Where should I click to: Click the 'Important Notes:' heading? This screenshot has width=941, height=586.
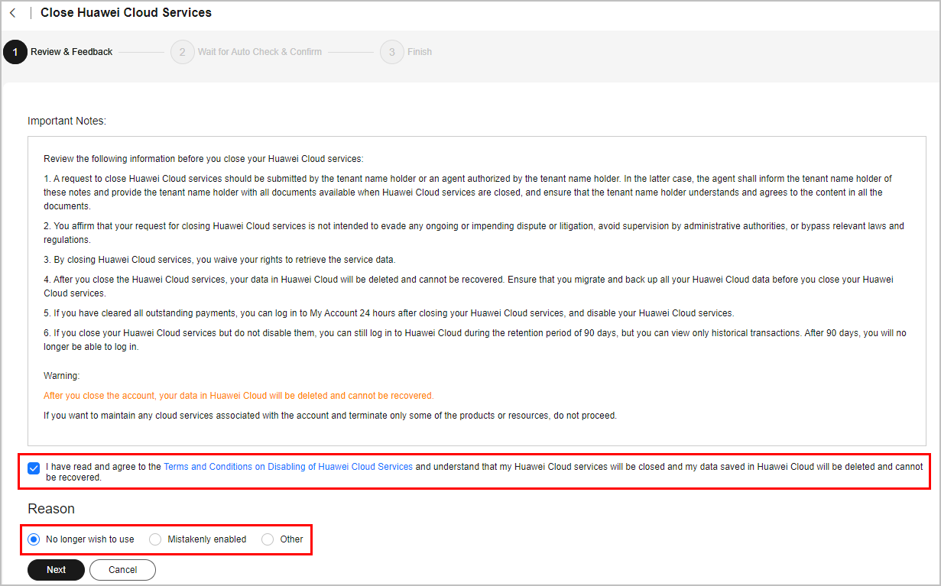click(x=67, y=121)
